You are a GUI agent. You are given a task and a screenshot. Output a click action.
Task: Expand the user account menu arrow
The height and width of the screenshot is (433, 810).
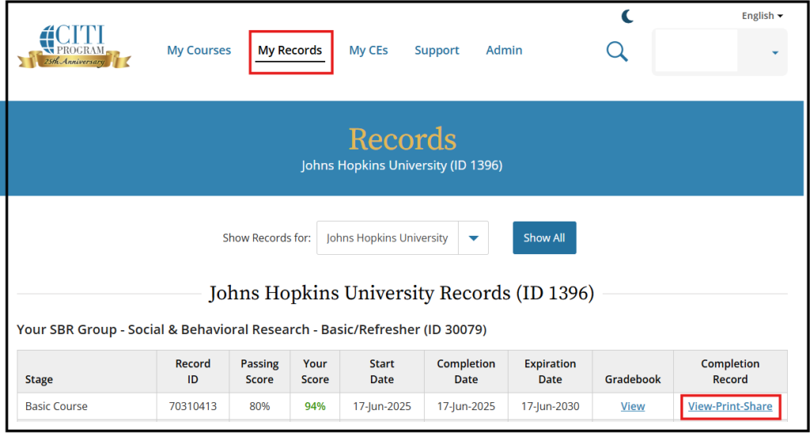coord(775,53)
